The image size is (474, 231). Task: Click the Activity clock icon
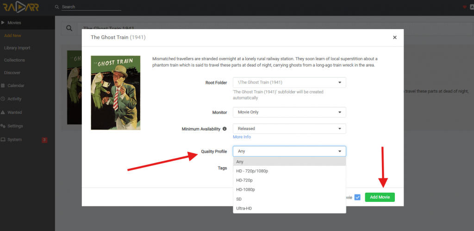[3, 99]
